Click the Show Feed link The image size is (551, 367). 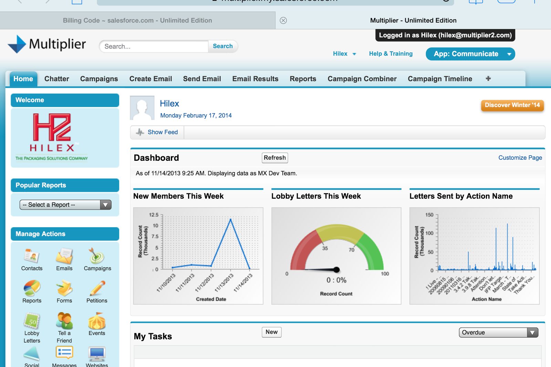coord(163,132)
